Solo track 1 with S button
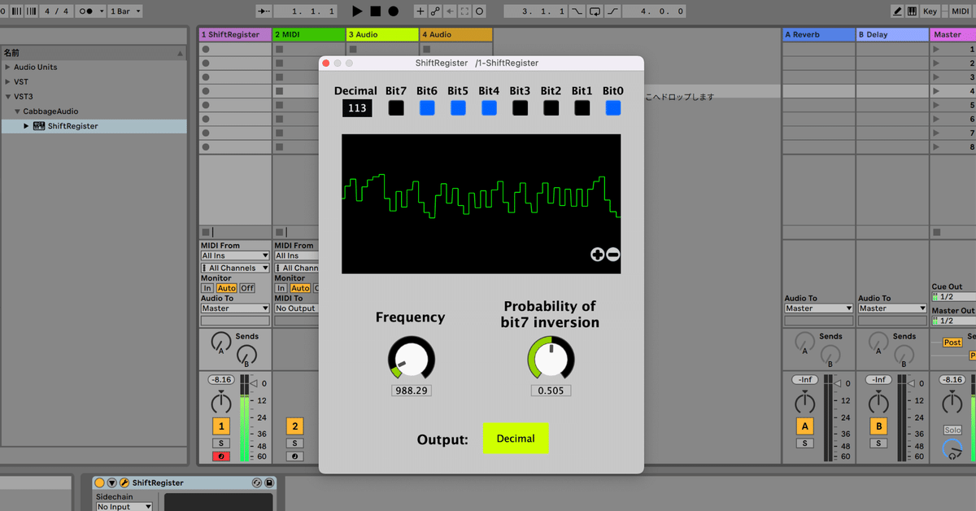976x511 pixels. pos(220,443)
